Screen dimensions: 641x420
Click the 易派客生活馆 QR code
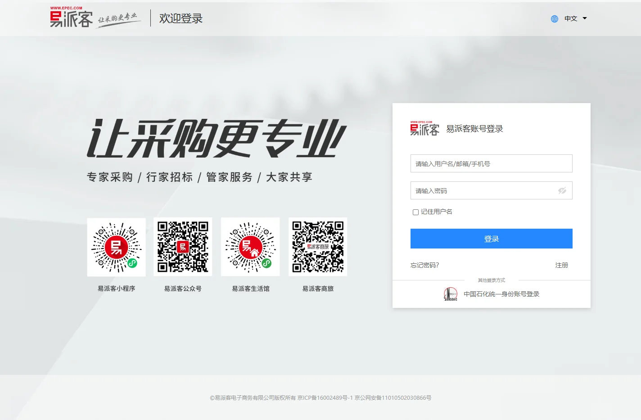[x=250, y=247]
